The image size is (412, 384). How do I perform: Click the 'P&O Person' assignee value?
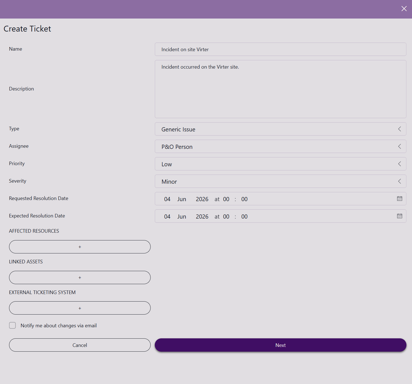tap(177, 147)
